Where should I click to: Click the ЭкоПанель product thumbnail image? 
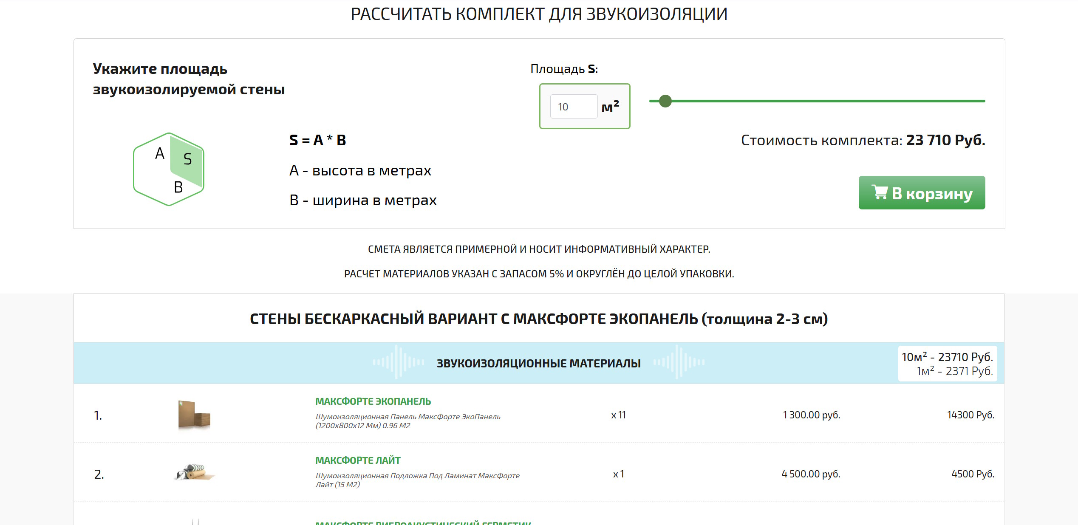(x=194, y=415)
